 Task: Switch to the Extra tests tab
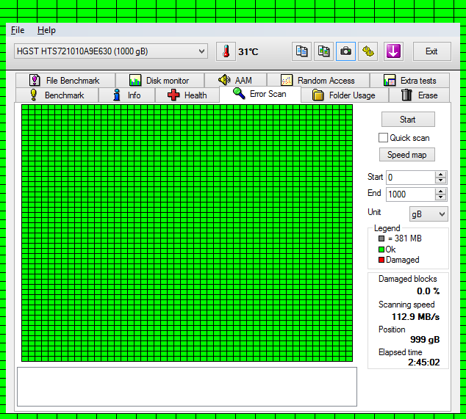409,81
